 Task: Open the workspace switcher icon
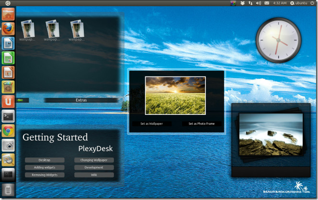(x=8, y=175)
